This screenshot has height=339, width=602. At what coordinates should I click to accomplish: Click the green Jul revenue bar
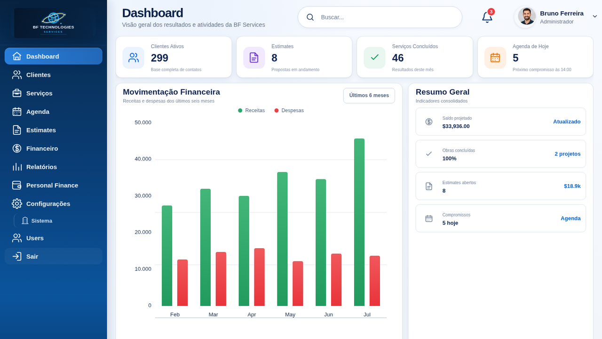coord(359,222)
